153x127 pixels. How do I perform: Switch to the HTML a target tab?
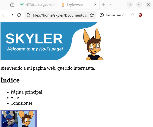(38, 5)
